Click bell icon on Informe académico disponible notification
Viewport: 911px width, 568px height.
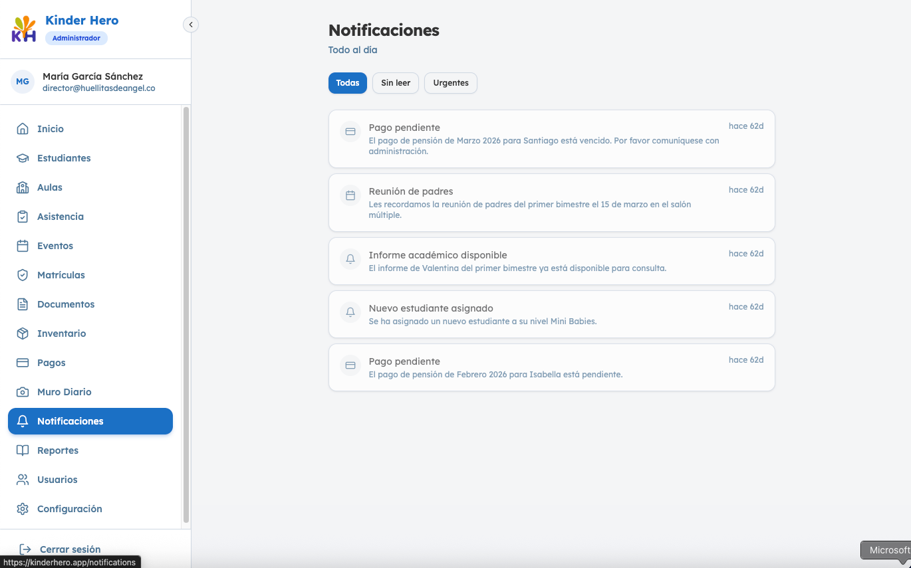point(350,259)
